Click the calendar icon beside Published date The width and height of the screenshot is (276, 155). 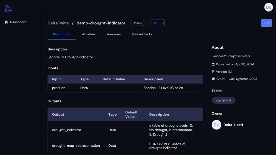(213, 64)
